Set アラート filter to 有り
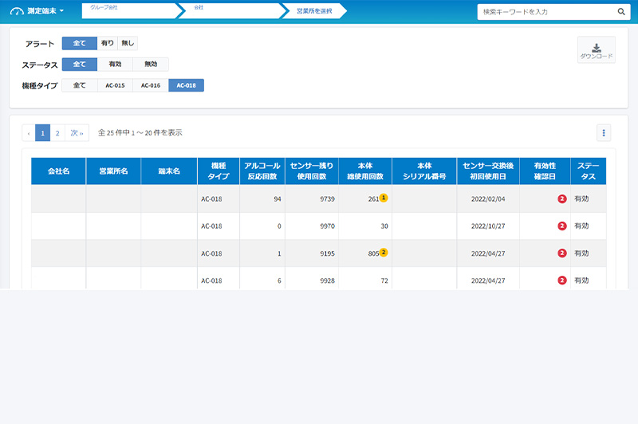This screenshot has width=638, height=424. tap(107, 43)
